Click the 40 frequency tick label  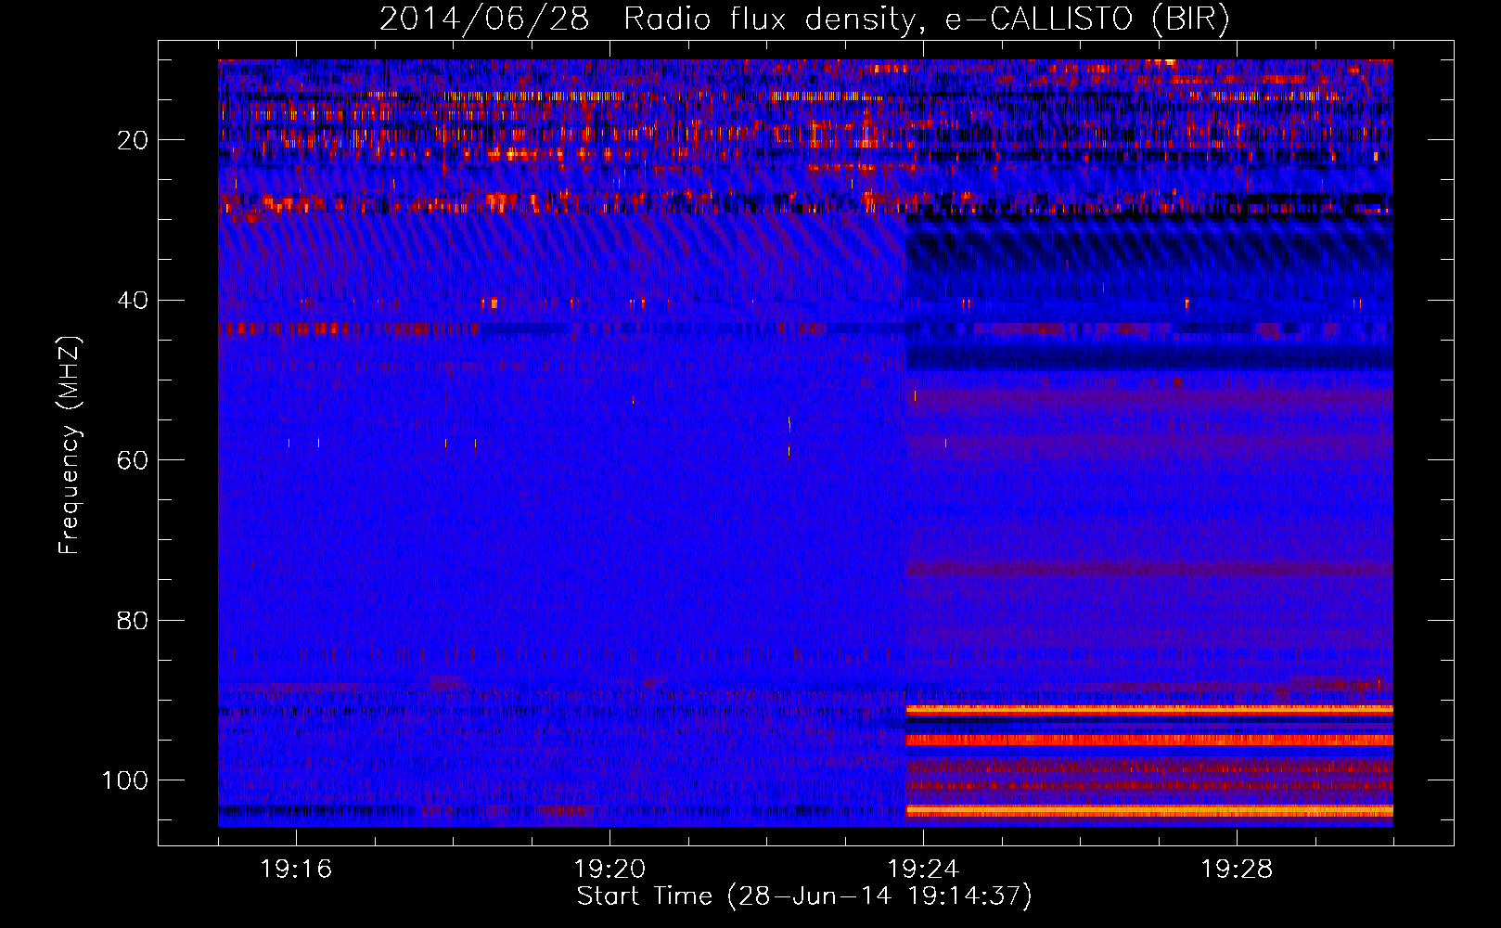click(134, 300)
